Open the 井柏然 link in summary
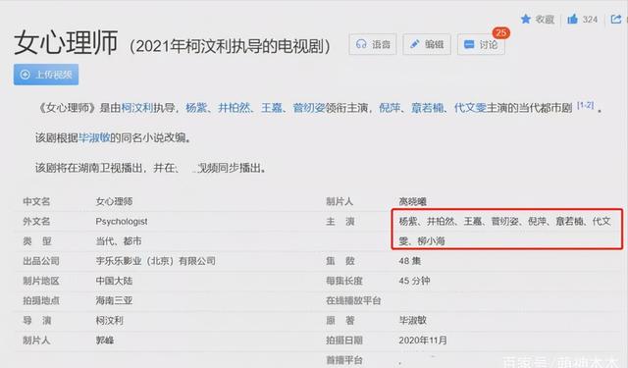Viewport: 628px width, 368px height. pyautogui.click(x=234, y=108)
